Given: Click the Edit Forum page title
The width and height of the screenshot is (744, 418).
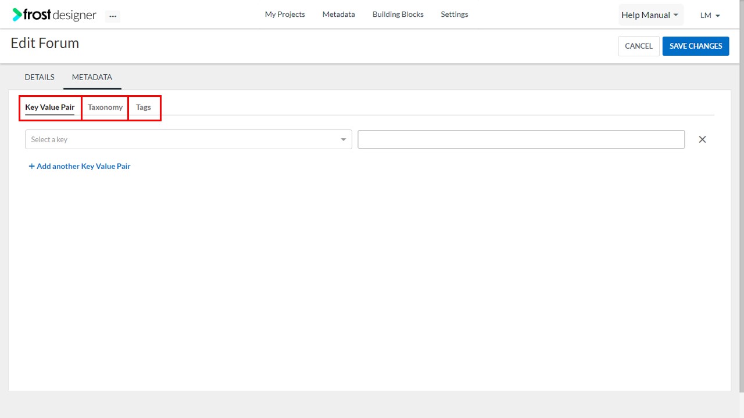Looking at the screenshot, I should pyautogui.click(x=45, y=44).
